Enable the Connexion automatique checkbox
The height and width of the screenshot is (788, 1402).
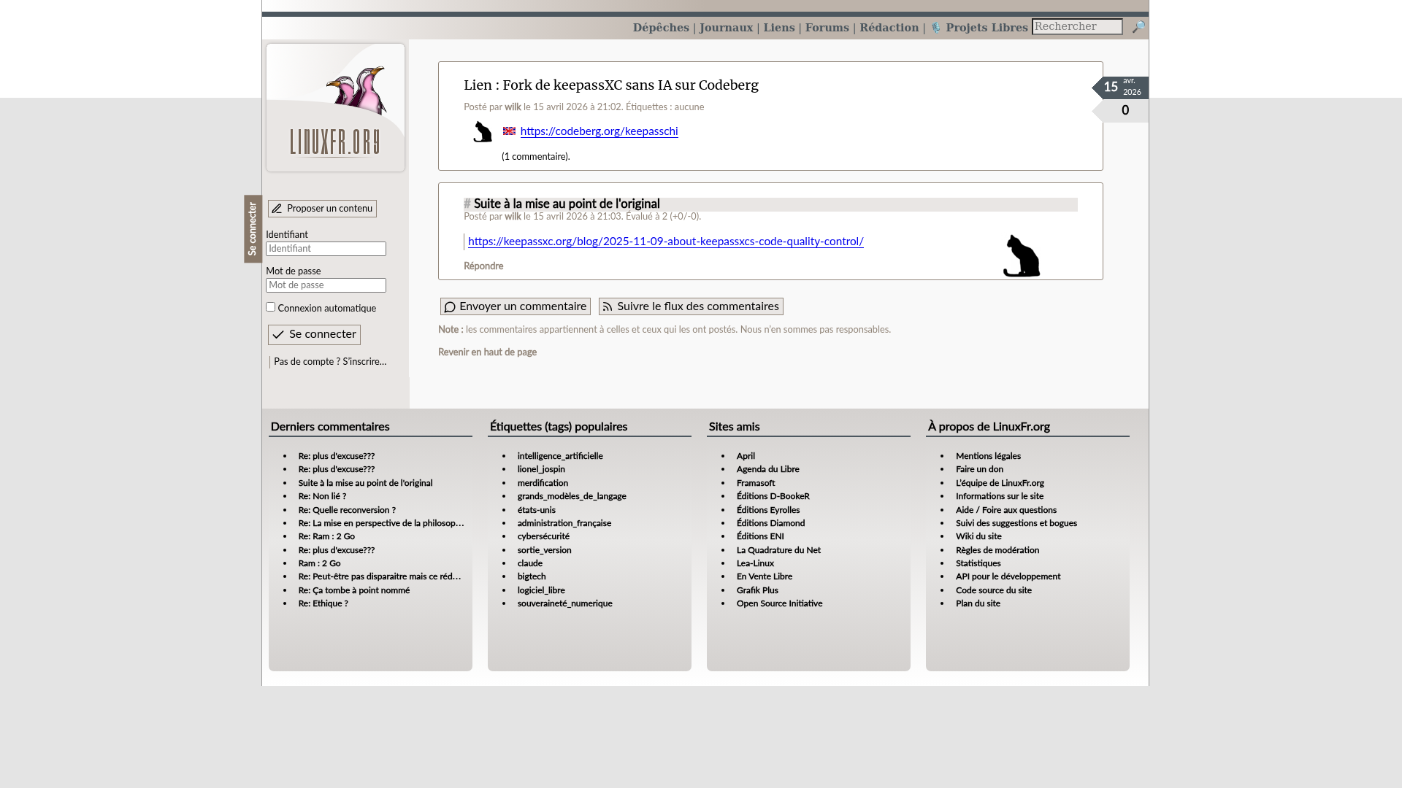[271, 307]
